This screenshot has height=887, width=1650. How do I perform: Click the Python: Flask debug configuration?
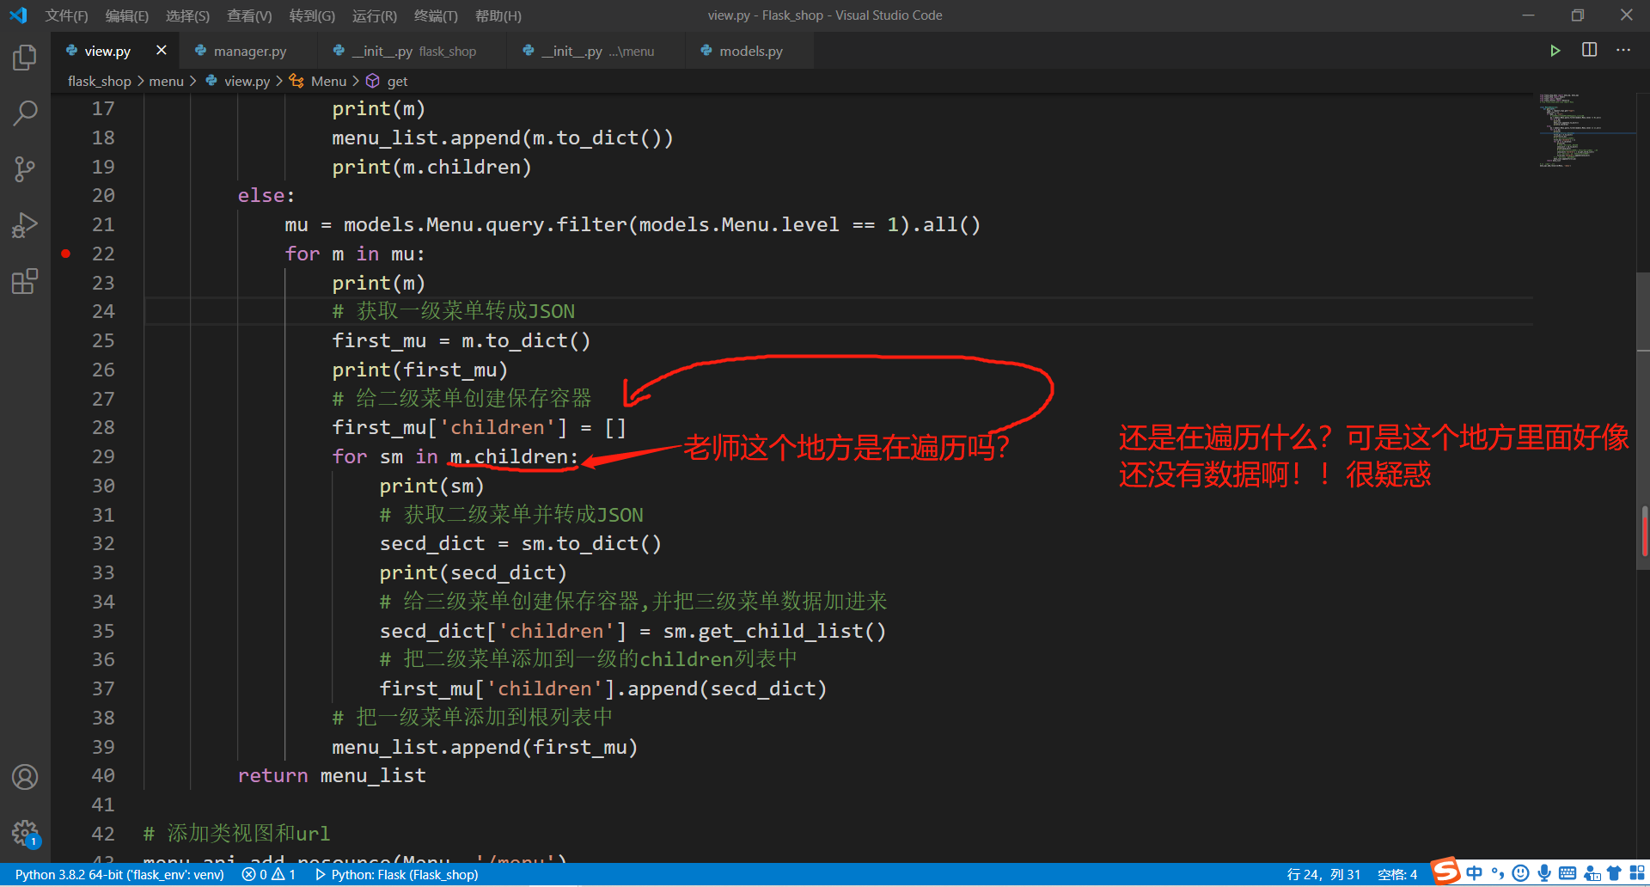pos(395,874)
